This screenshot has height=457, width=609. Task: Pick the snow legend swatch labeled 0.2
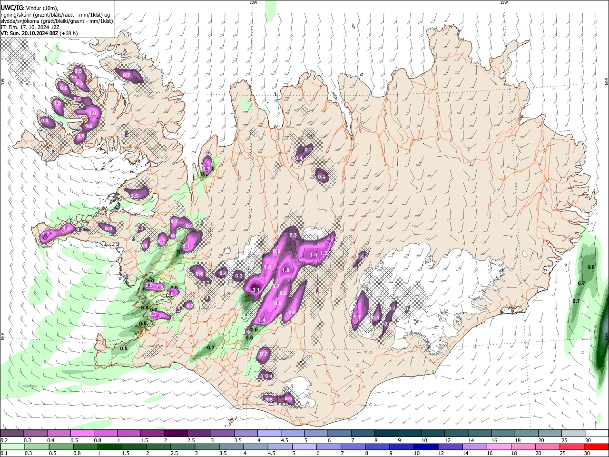tap(12, 433)
